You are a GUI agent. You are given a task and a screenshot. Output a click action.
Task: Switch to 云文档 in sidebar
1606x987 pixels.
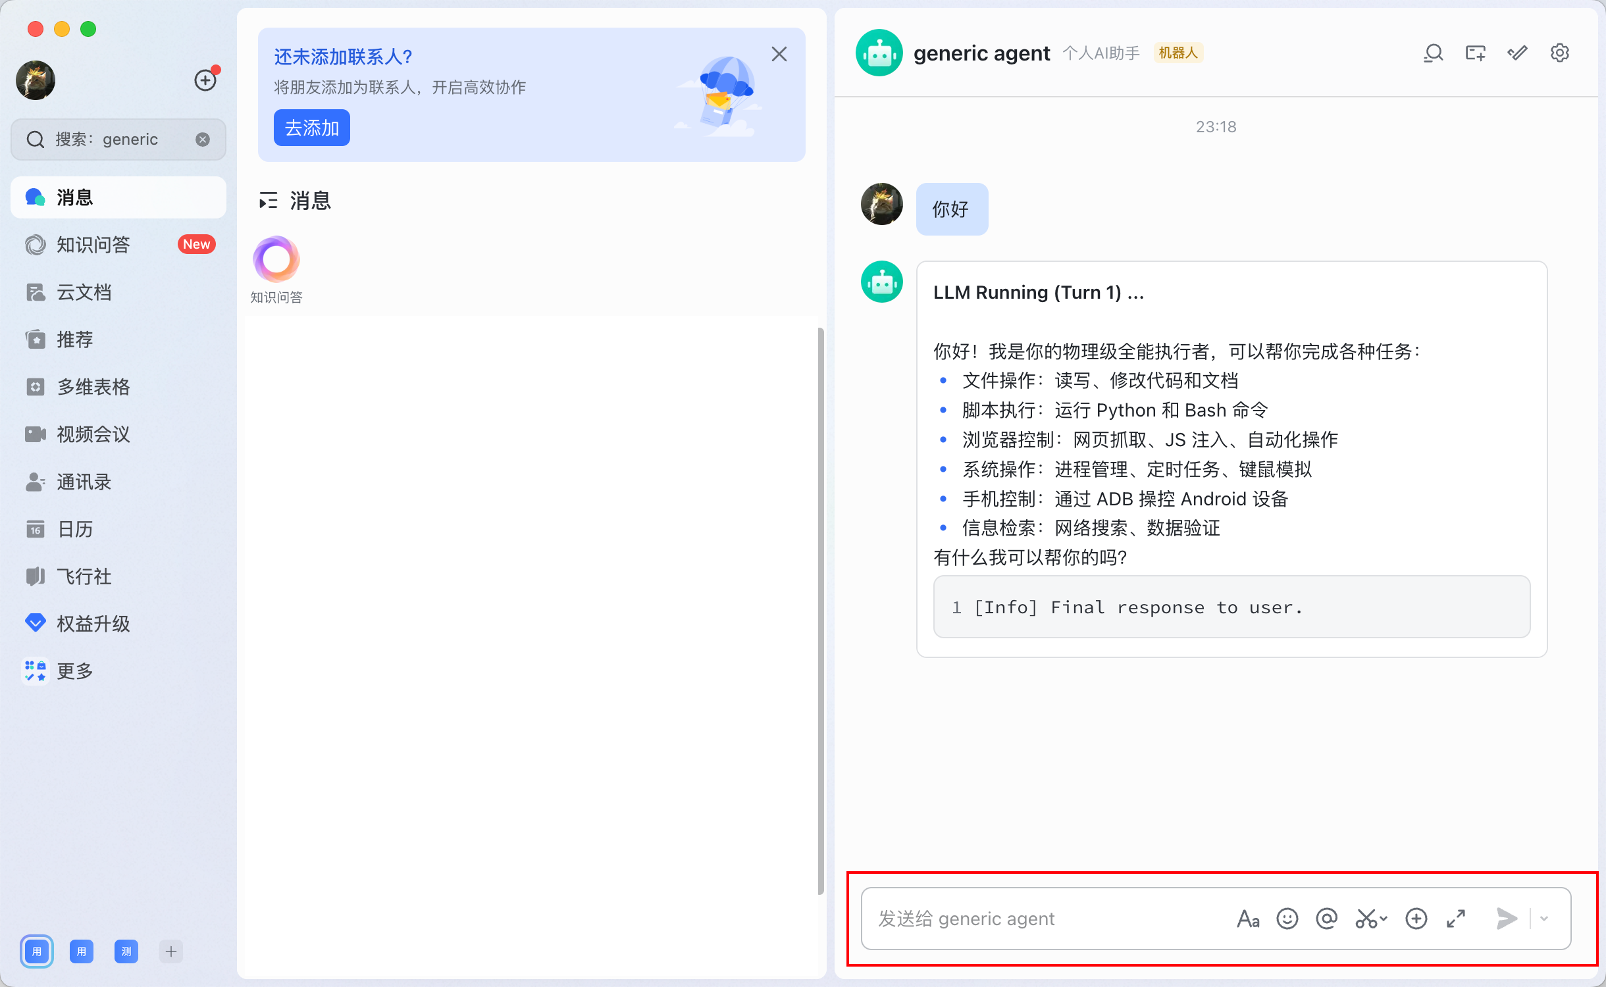pos(84,292)
